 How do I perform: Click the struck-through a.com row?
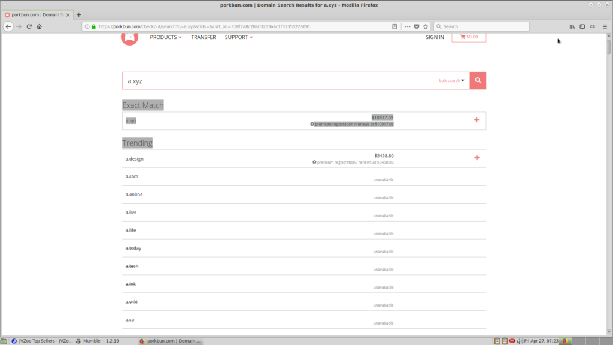coord(304,177)
